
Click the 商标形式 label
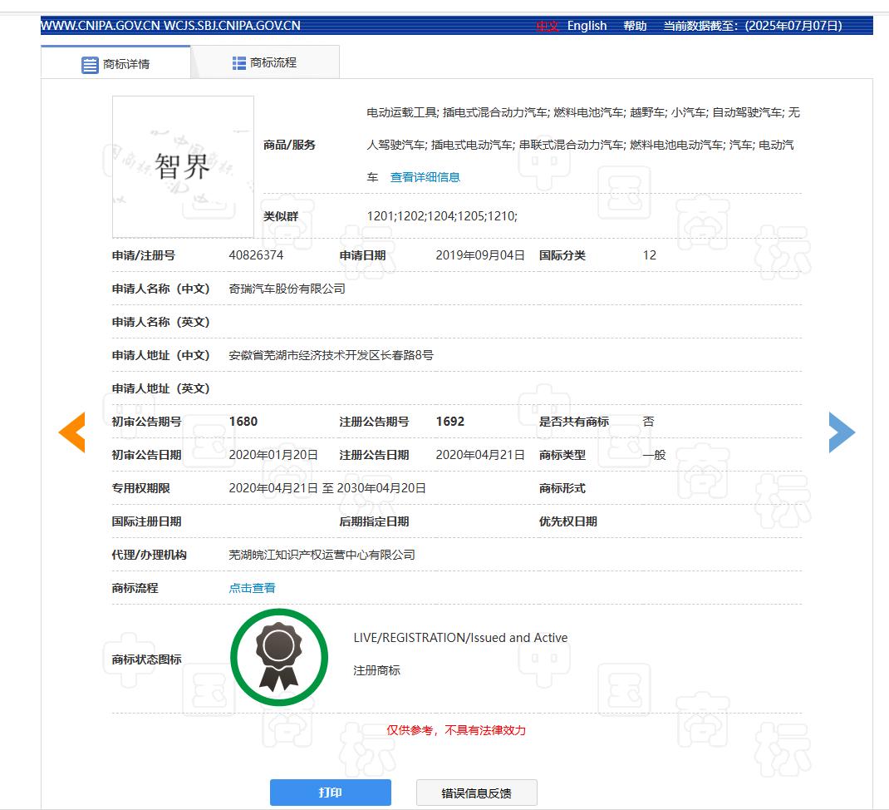562,488
